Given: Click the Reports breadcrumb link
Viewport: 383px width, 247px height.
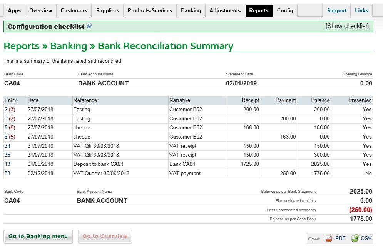Looking at the screenshot, I should [22, 46].
